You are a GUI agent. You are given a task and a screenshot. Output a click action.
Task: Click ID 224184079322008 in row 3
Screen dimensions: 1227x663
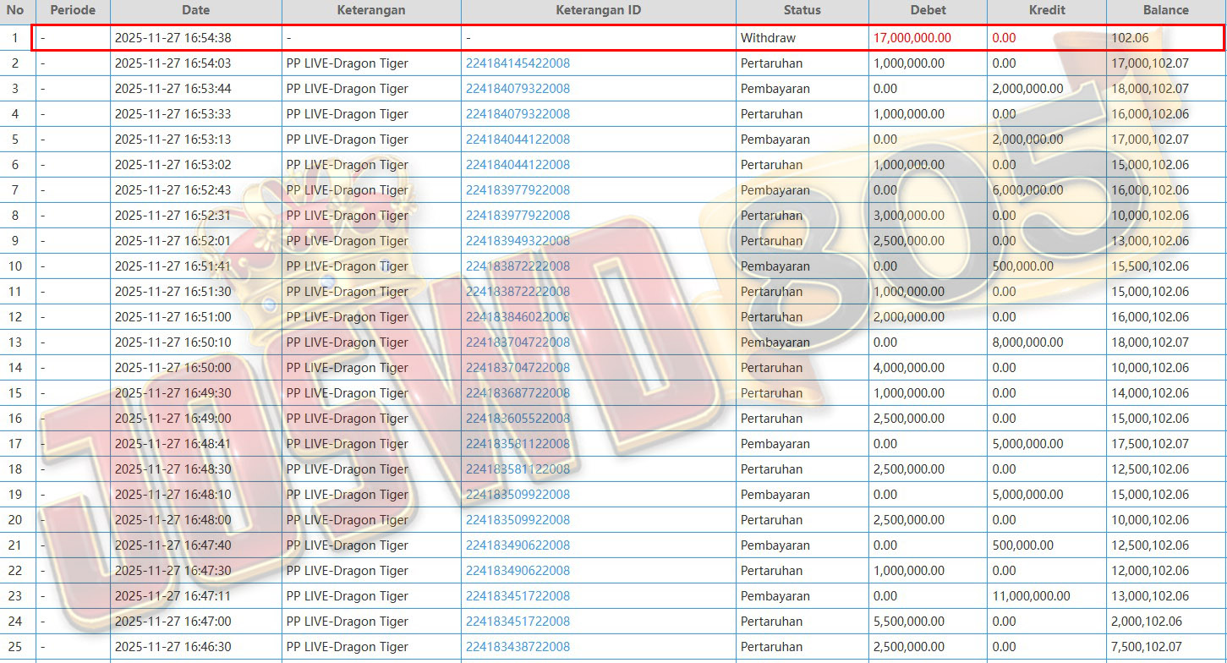point(518,89)
